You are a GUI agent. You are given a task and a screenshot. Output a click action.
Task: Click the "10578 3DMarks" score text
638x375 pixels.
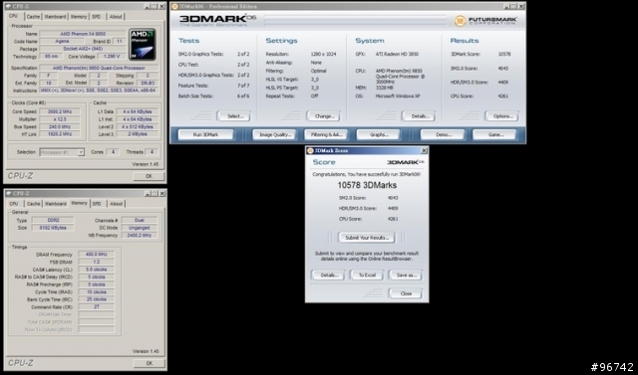pyautogui.click(x=367, y=185)
